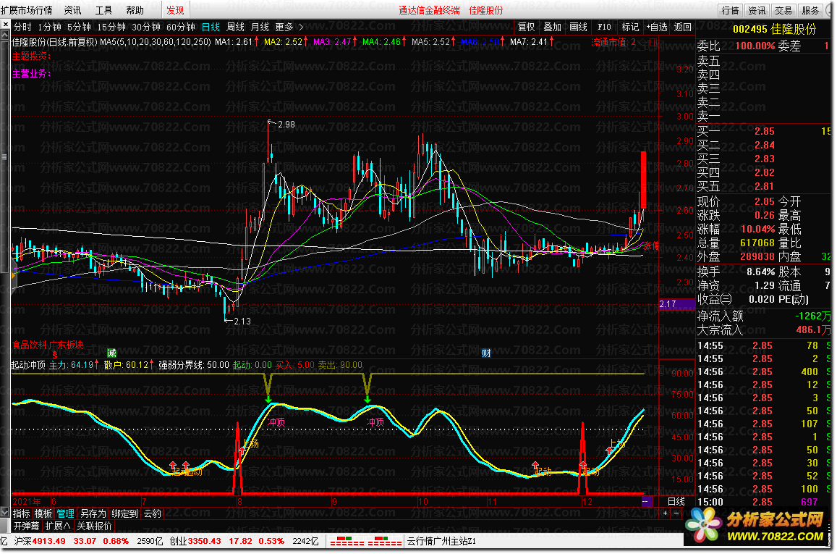Open the 模板 tab at bottom
The width and height of the screenshot is (837, 554).
point(43,513)
